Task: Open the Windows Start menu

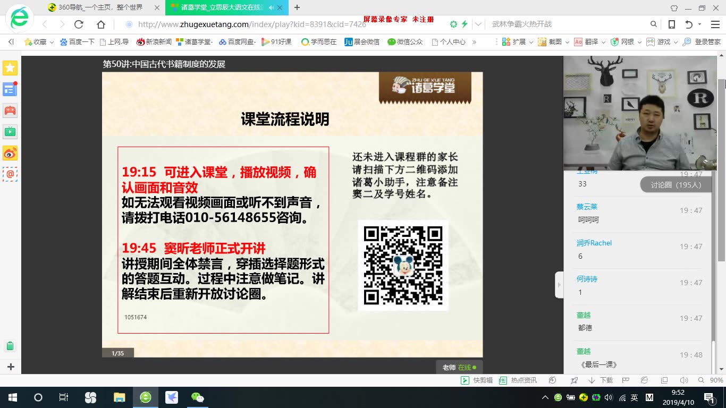Action: 13,397
